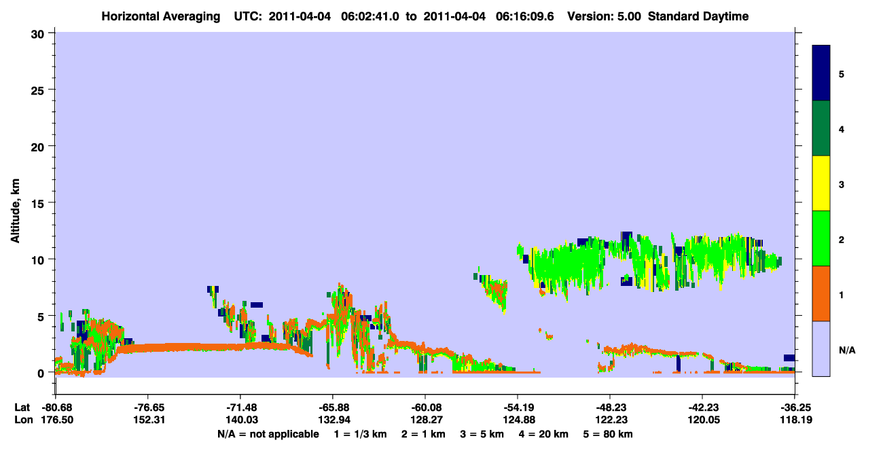Click the latitude value -42.23
Viewport: 883px width, 453px height.
(702, 407)
